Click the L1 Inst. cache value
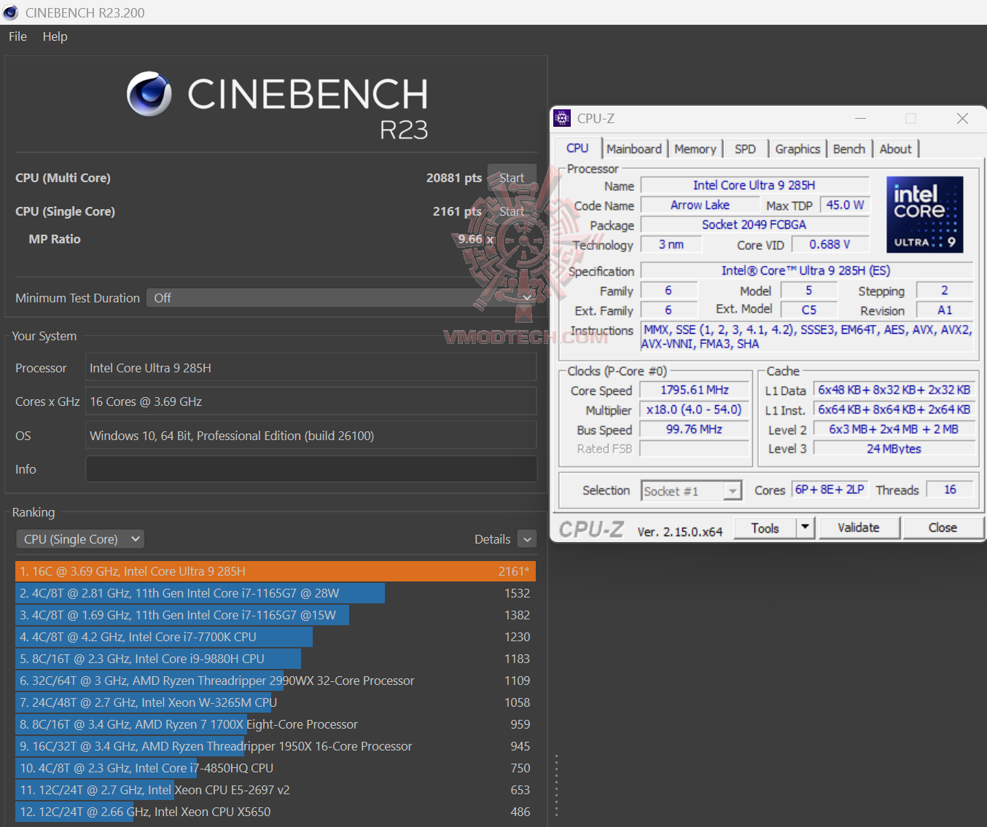The image size is (987, 827). [894, 410]
